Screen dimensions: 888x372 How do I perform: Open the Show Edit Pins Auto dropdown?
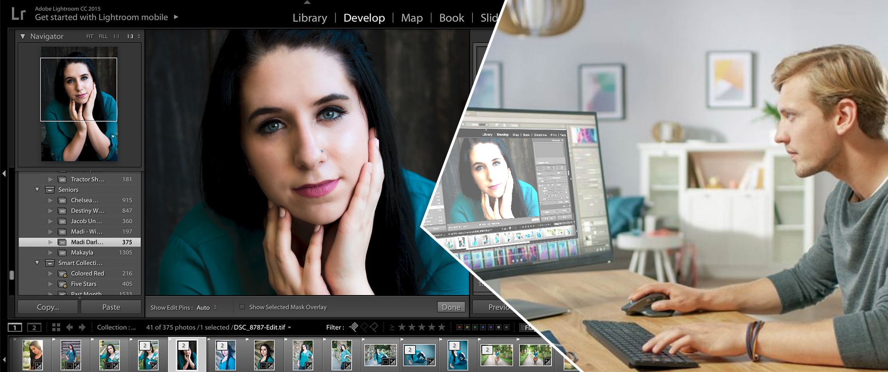pyautogui.click(x=207, y=308)
